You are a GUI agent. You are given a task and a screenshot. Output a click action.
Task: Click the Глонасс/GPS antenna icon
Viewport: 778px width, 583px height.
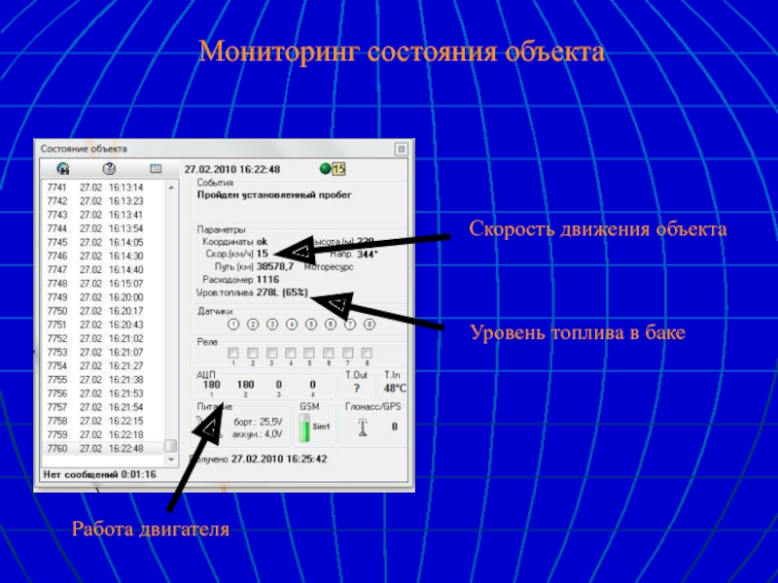363,427
